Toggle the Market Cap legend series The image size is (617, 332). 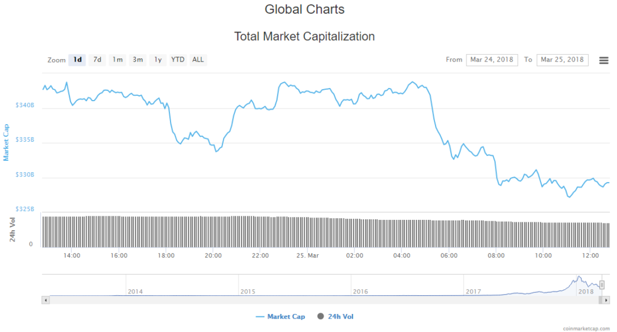[x=281, y=316]
